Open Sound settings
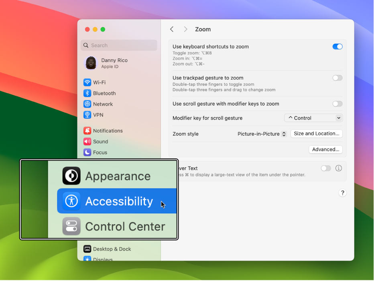374x281 pixels. point(100,141)
